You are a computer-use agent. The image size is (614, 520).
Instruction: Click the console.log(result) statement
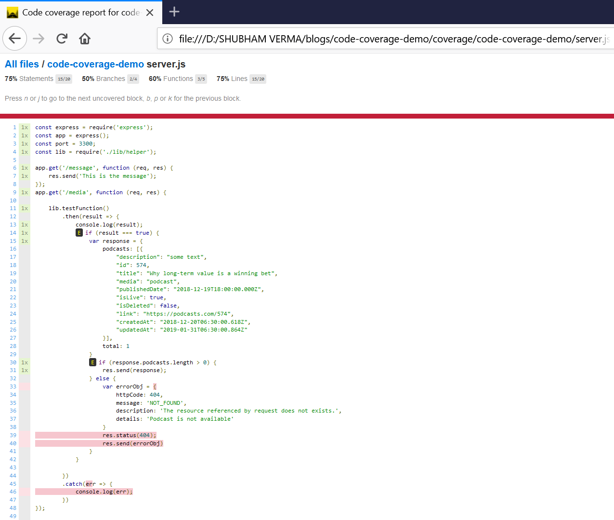click(109, 225)
